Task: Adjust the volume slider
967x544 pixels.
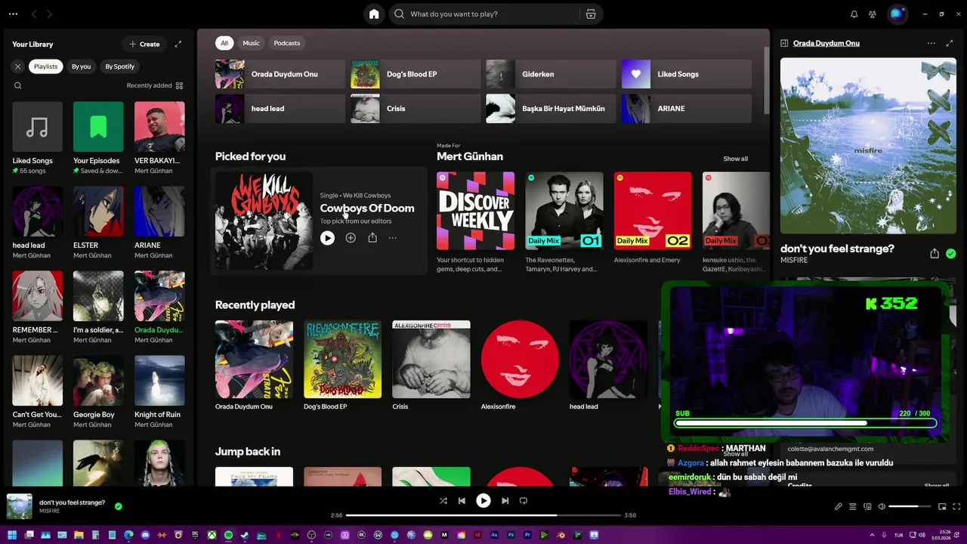Action: pos(910,506)
